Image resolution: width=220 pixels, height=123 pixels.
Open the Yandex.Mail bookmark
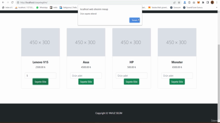click(158, 8)
